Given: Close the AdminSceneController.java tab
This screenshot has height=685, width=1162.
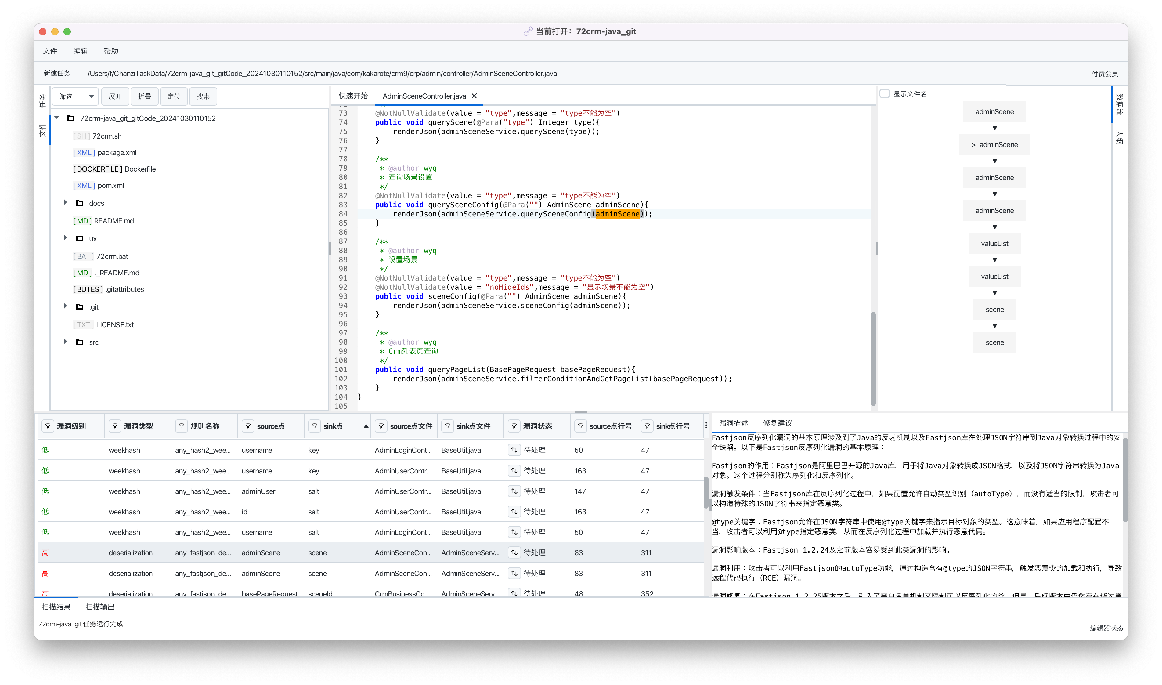Looking at the screenshot, I should click(x=474, y=96).
